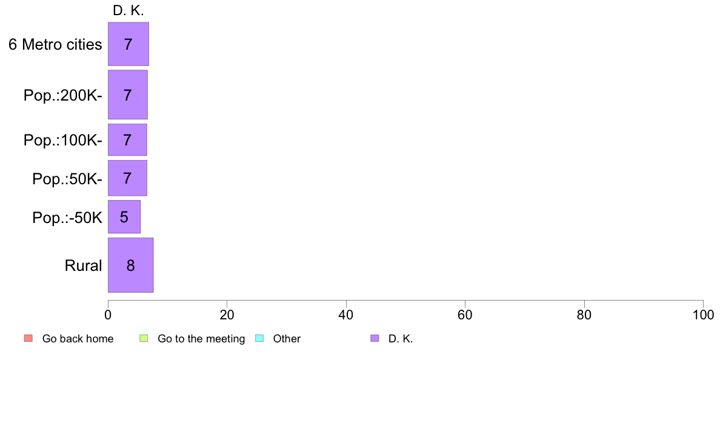Click the 40 axis tick label
Image resolution: width=720 pixels, height=446 pixels.
[346, 315]
